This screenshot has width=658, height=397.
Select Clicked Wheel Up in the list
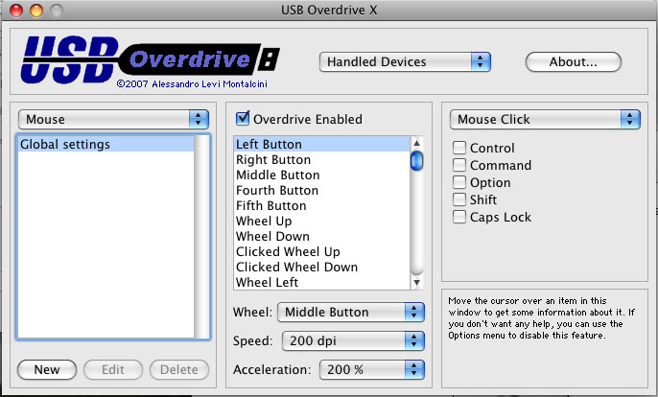click(321, 251)
